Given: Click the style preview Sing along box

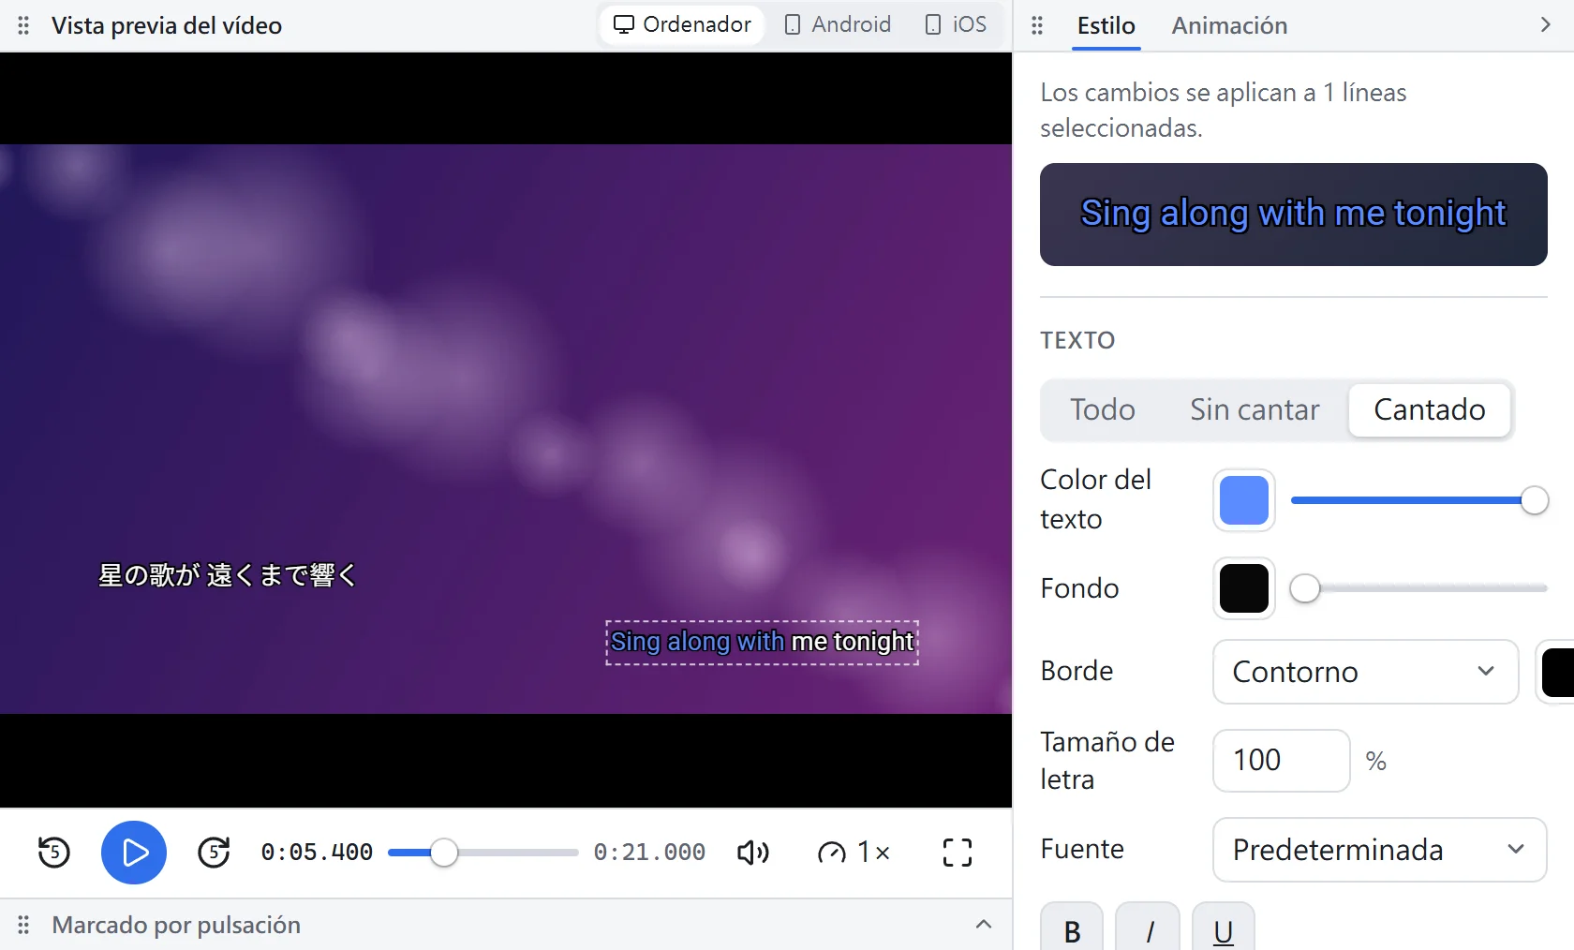Looking at the screenshot, I should (x=1293, y=215).
